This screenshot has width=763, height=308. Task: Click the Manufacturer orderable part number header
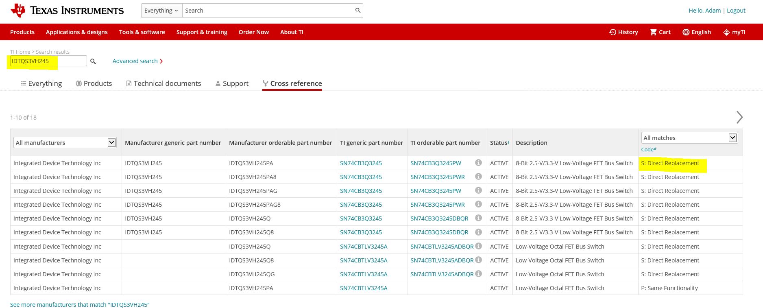[x=281, y=143]
